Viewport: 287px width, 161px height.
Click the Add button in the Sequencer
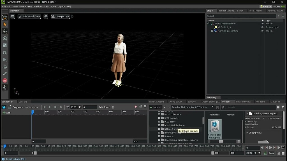(x=7, y=113)
